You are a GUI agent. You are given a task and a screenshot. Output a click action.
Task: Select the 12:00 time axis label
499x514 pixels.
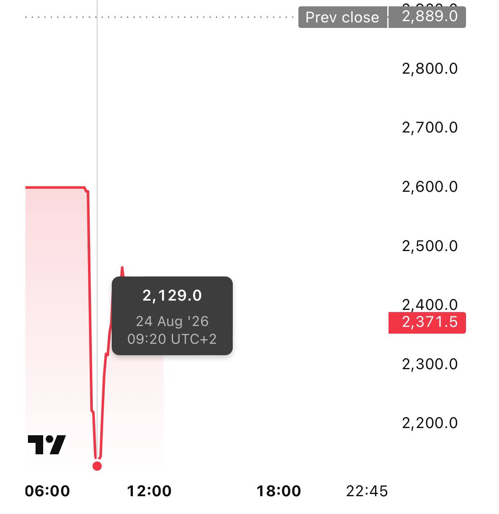[149, 491]
